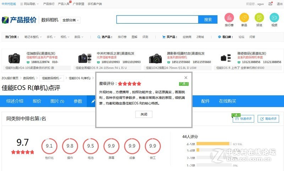Open the 评测 link
The width and height of the screenshot is (284, 171).
145,37
